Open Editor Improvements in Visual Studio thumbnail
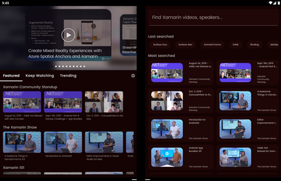281x181 pixels. [x=104, y=142]
